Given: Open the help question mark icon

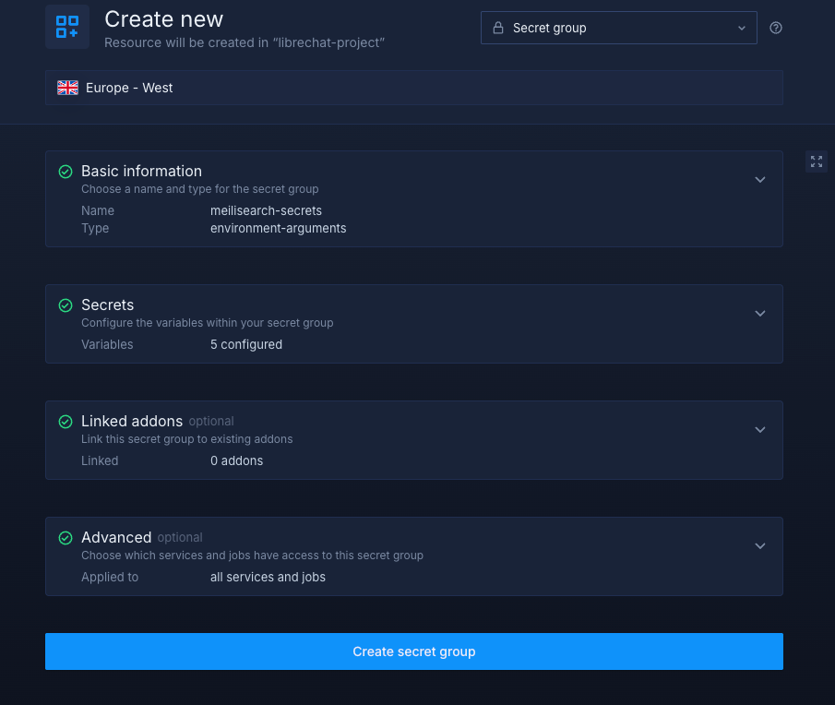Looking at the screenshot, I should (x=776, y=28).
